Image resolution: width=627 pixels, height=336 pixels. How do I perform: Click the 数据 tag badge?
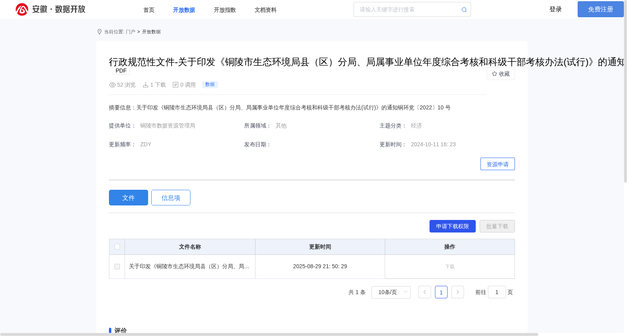pos(210,85)
